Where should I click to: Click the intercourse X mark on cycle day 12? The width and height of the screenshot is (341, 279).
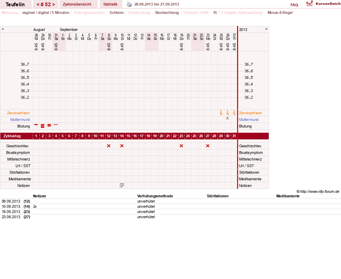tap(109, 146)
